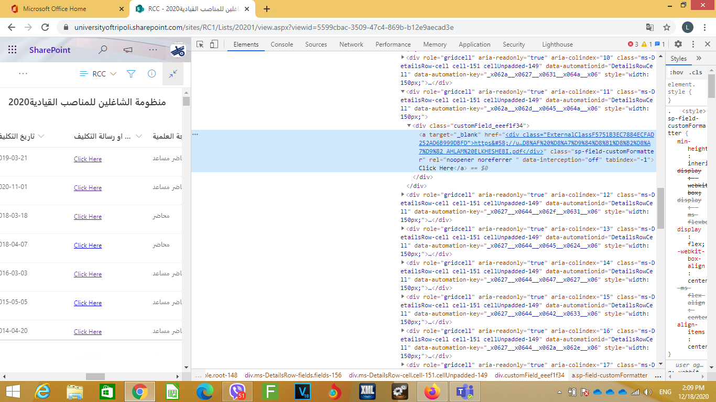Close the DevTools panel

click(x=708, y=44)
